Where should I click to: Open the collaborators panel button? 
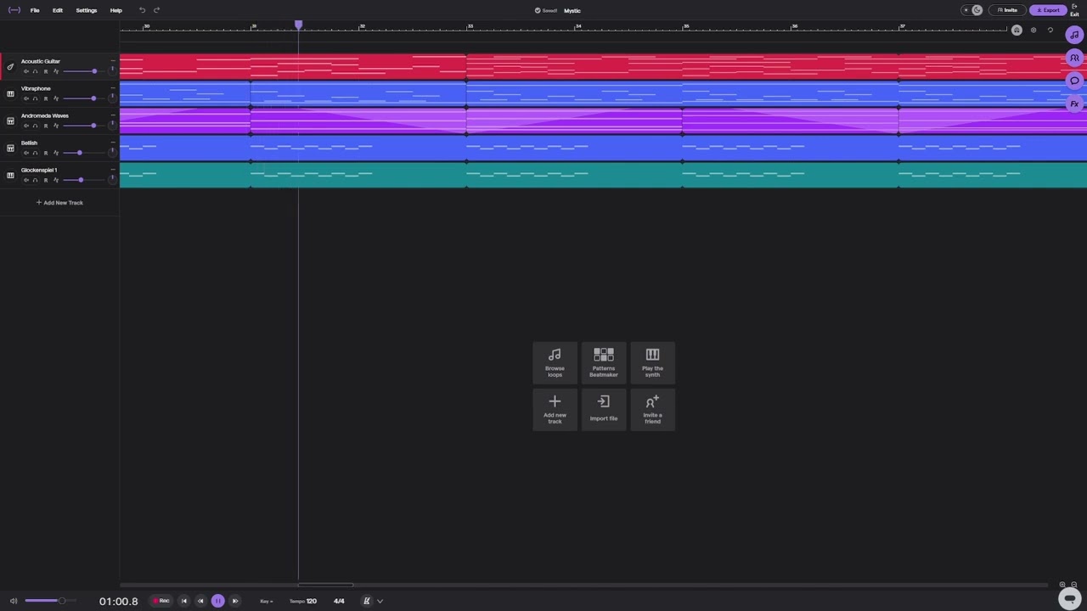(x=1074, y=58)
